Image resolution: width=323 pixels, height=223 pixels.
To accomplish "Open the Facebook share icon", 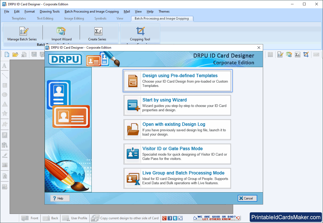I will click(170, 218).
